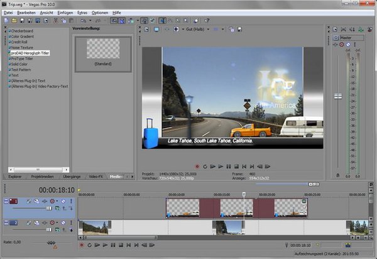Click the Master volume fader
Screen dimensions: 377x259
pyautogui.click(x=338, y=96)
